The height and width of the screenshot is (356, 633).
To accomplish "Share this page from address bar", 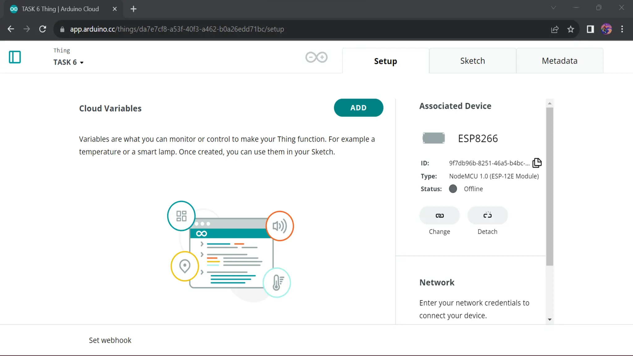I will [555, 29].
